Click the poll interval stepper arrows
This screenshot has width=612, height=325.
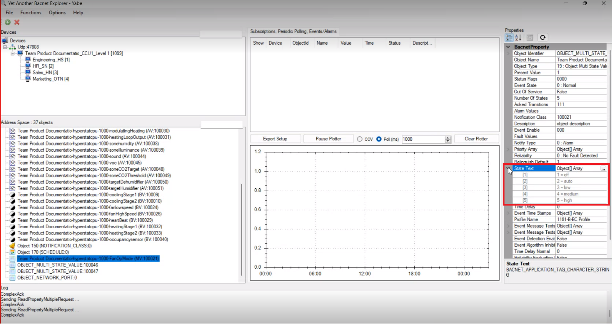point(448,139)
